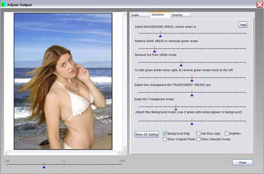Click the Restore DARK AREAS slider handle

[x=154, y=51]
